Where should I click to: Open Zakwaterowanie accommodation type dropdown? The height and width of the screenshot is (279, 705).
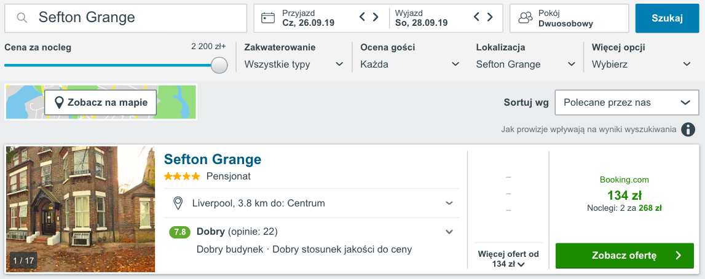point(294,64)
